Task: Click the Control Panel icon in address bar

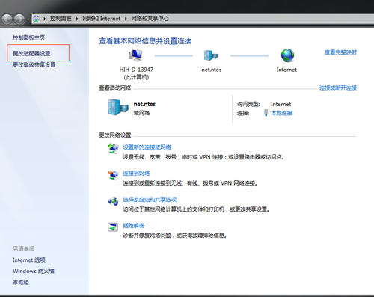Action: point(36,19)
